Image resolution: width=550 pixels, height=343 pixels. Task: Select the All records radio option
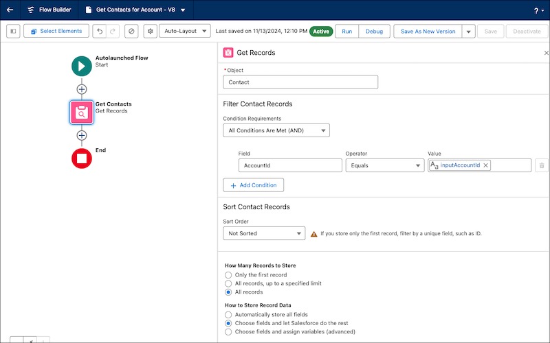click(228, 292)
